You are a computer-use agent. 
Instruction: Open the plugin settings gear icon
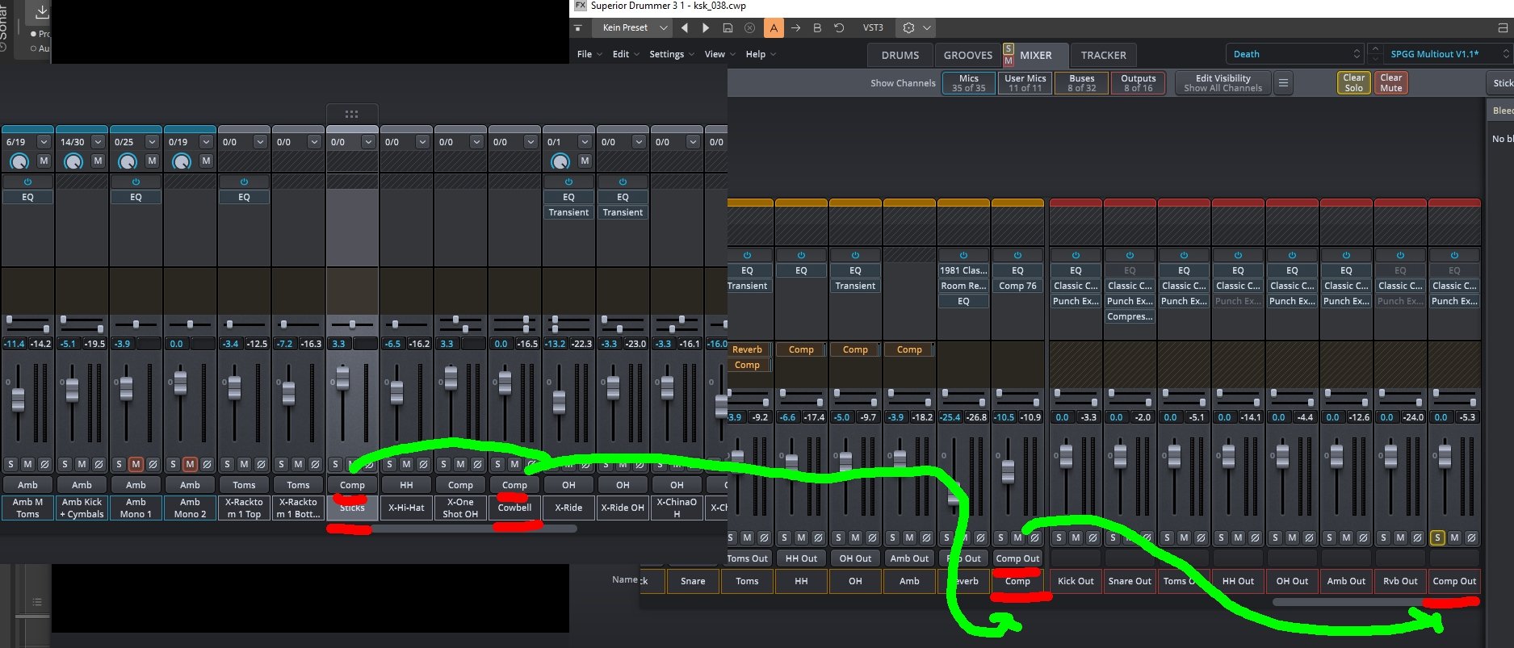[x=908, y=27]
